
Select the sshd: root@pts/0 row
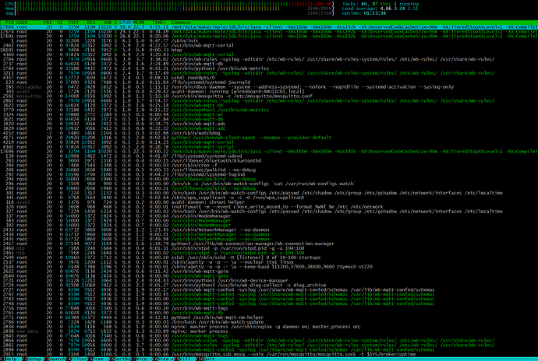pos(269,78)
